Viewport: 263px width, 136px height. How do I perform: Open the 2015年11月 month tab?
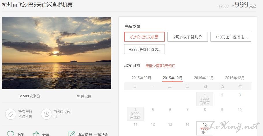[x=204, y=78]
